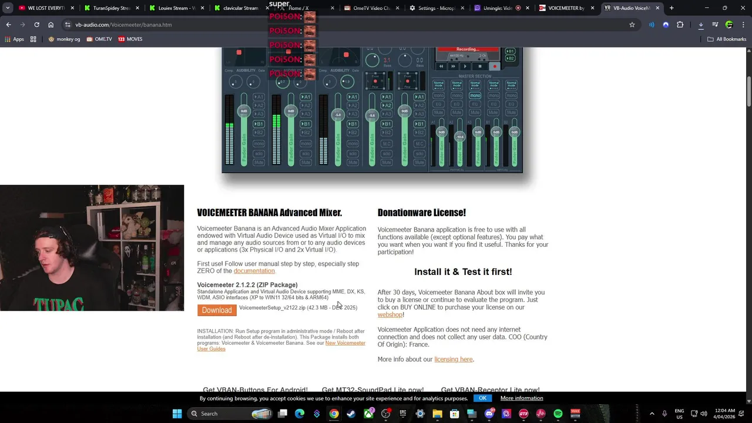Open the OME.TV bookmark

pos(99,39)
